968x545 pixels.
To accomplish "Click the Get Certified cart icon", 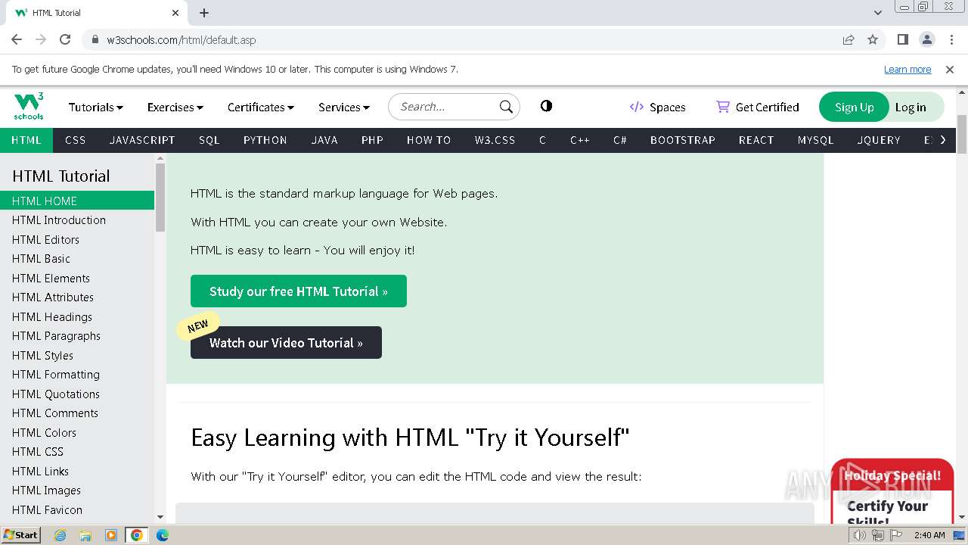I will (723, 107).
